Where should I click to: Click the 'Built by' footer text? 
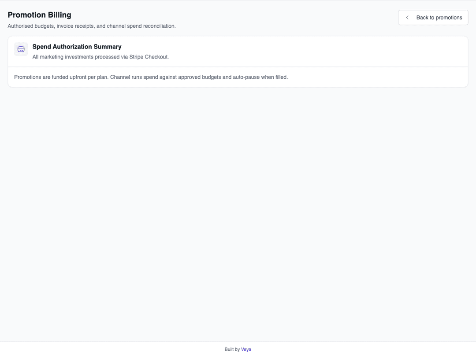point(232,350)
